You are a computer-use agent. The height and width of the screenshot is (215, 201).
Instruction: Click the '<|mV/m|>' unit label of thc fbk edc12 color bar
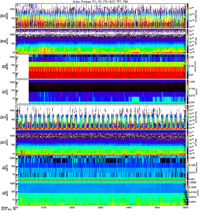[196, 168]
